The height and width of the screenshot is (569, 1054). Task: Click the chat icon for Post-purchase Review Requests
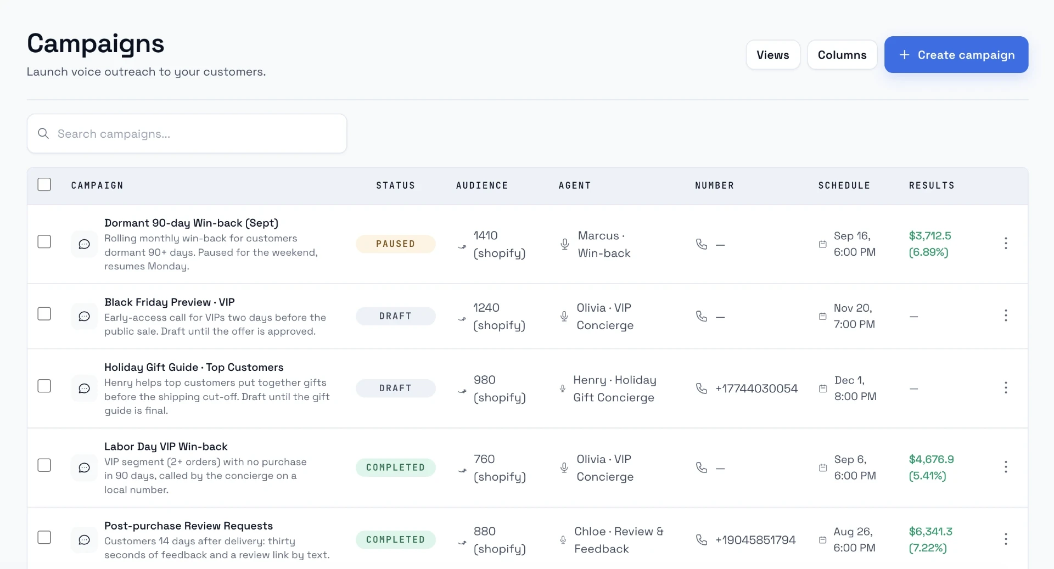(x=84, y=540)
